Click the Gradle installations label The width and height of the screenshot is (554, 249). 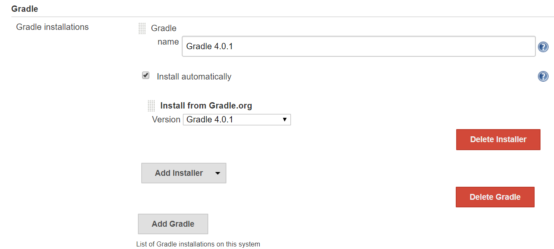click(x=52, y=27)
